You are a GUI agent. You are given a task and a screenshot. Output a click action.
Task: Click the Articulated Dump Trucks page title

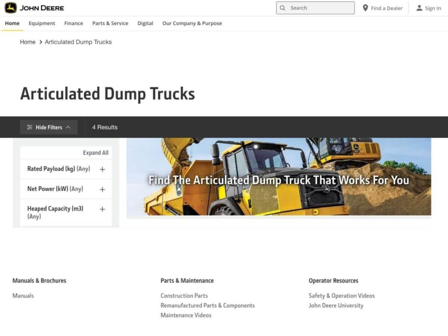108,94
